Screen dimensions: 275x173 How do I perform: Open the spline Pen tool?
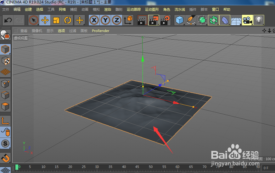(x=191, y=20)
